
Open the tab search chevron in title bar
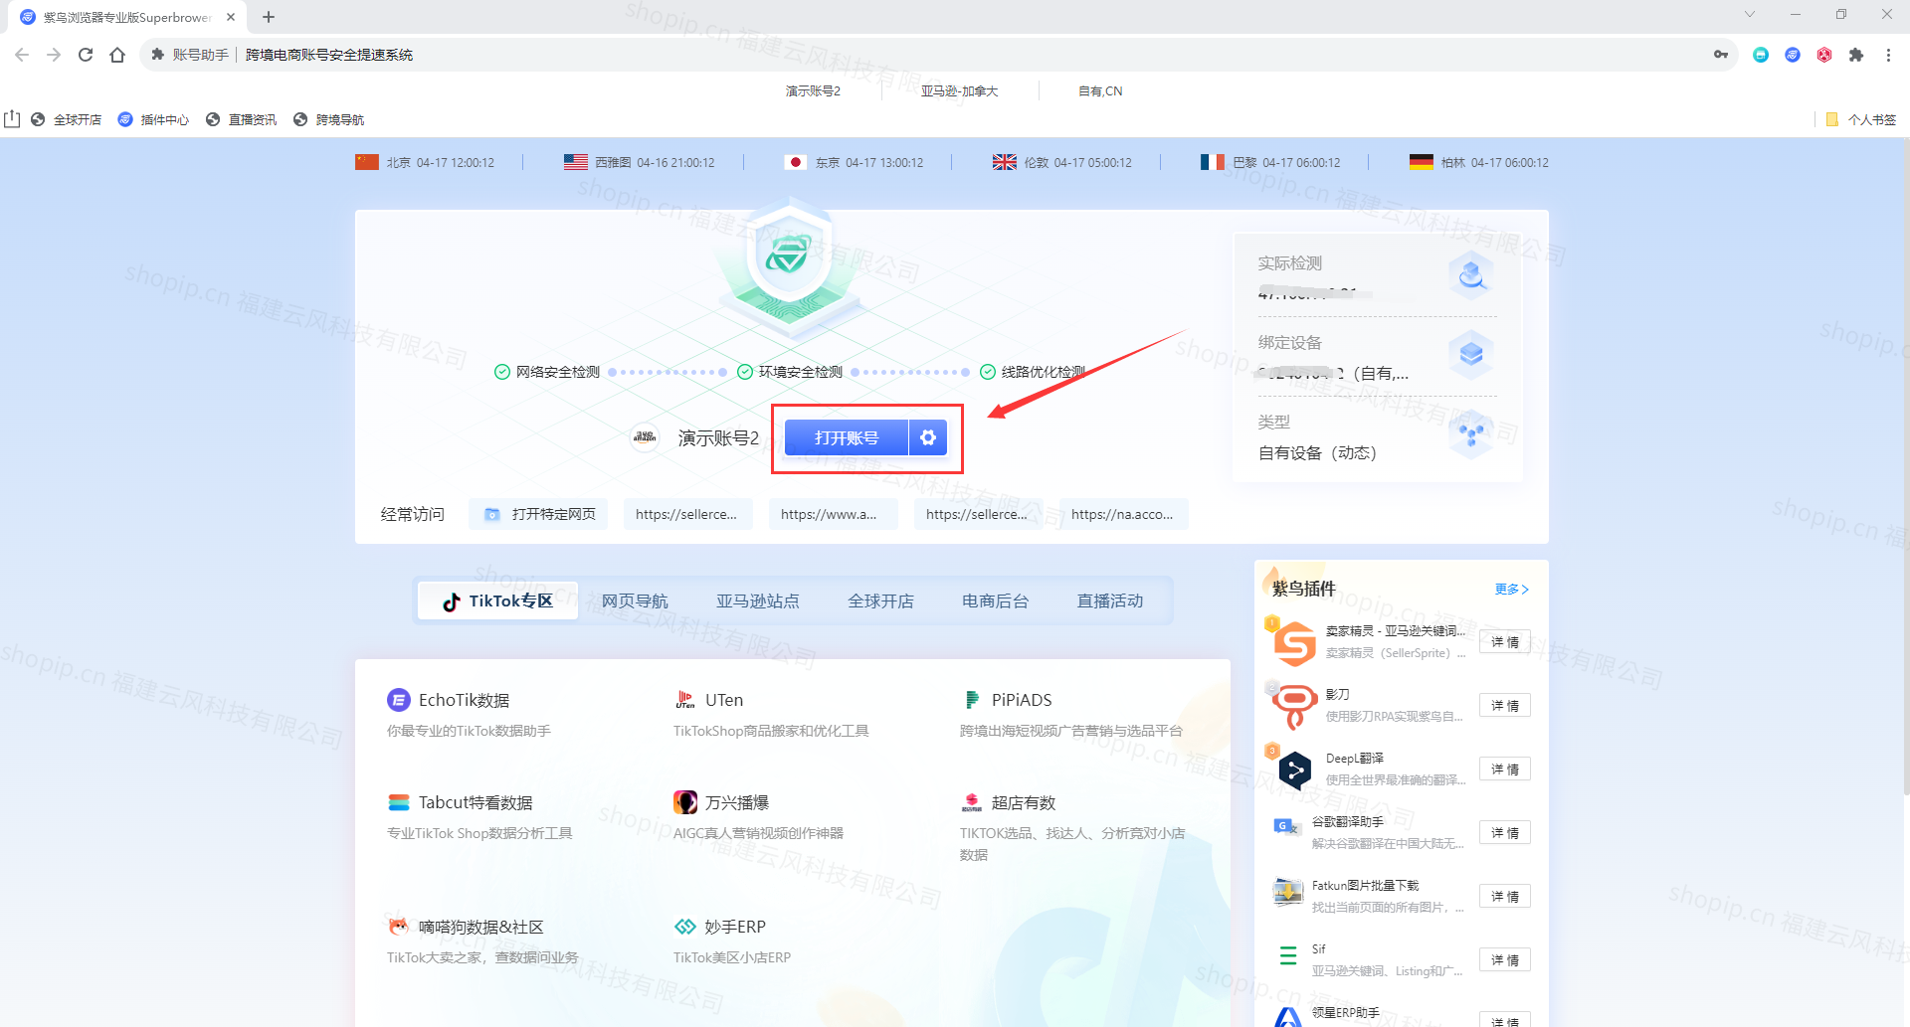(1750, 14)
